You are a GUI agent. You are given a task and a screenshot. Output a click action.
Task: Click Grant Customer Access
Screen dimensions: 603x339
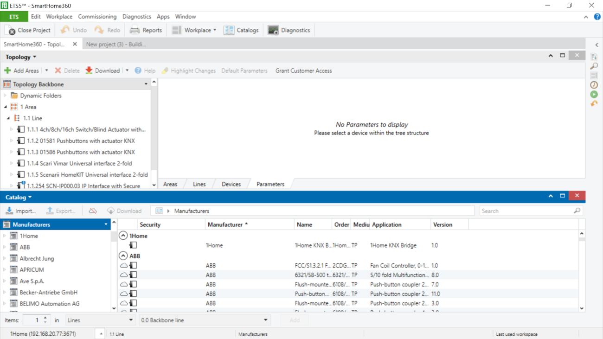point(303,70)
